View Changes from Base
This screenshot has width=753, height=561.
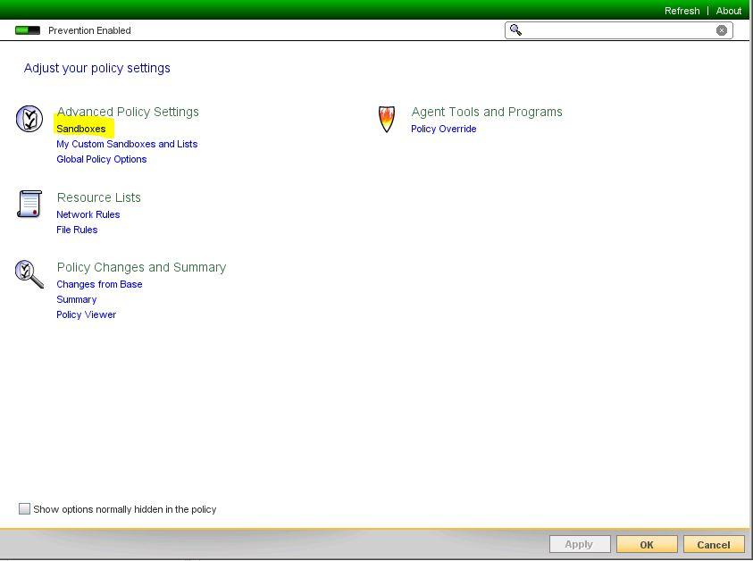[99, 284]
